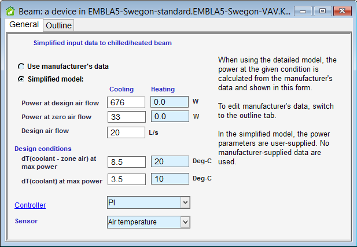The image size is (357, 247).
Task: Click the Heating column header
Action: [163, 89]
